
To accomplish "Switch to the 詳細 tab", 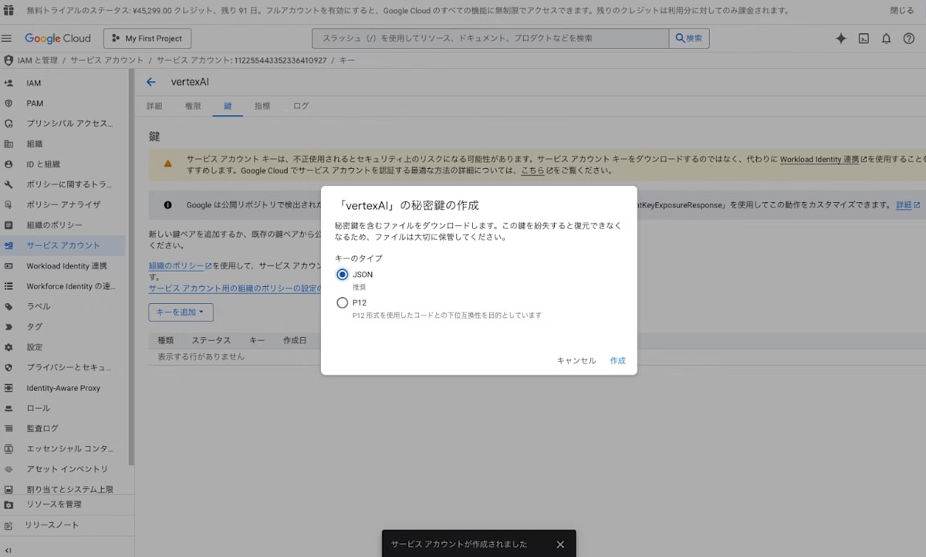I will 154,106.
